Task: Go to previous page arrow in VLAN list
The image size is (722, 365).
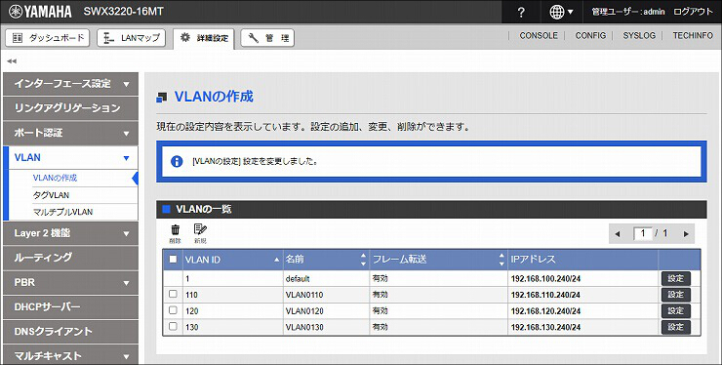Action: [618, 233]
